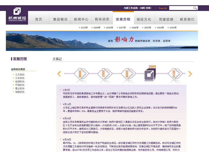Select the 2009 timeline cube icon
The height and width of the screenshot is (152, 209).
[150, 74]
